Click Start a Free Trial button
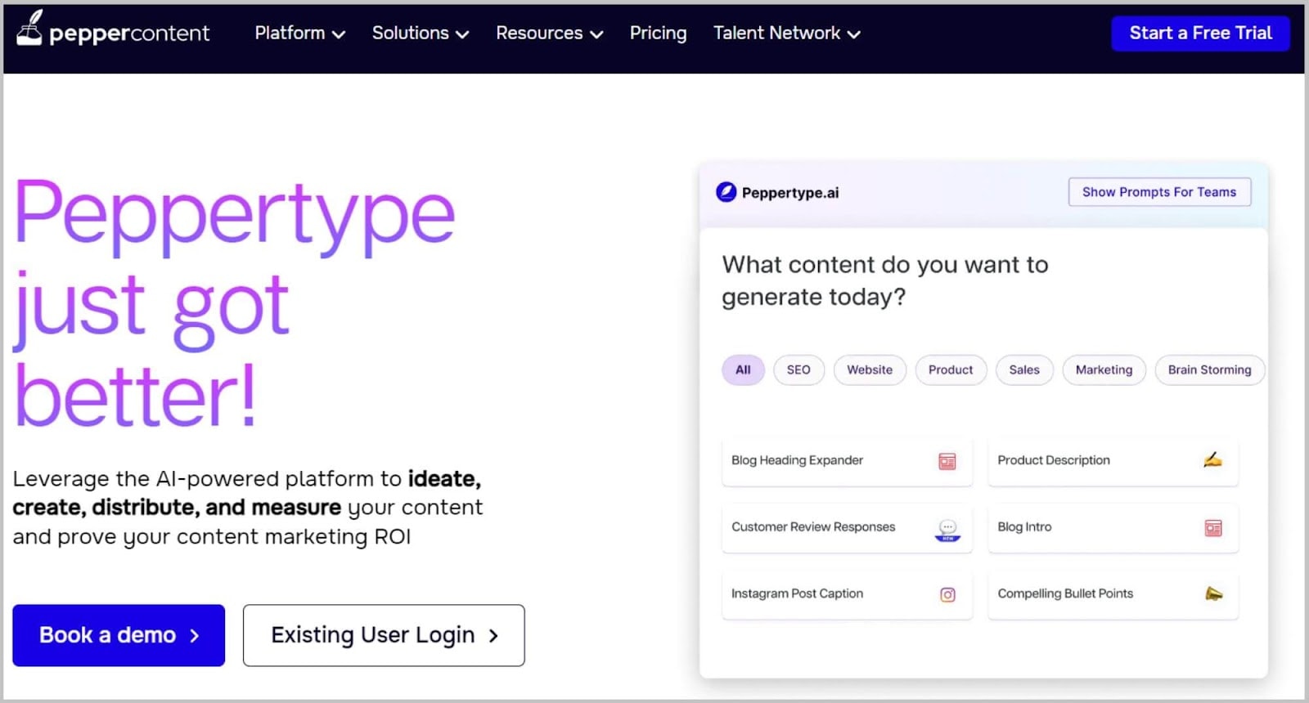The image size is (1309, 703). pyautogui.click(x=1200, y=33)
